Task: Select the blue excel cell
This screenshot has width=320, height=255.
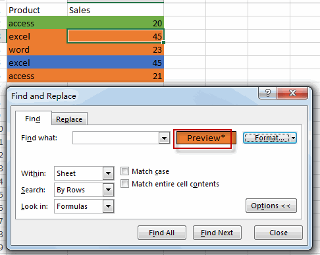Action: pos(37,63)
